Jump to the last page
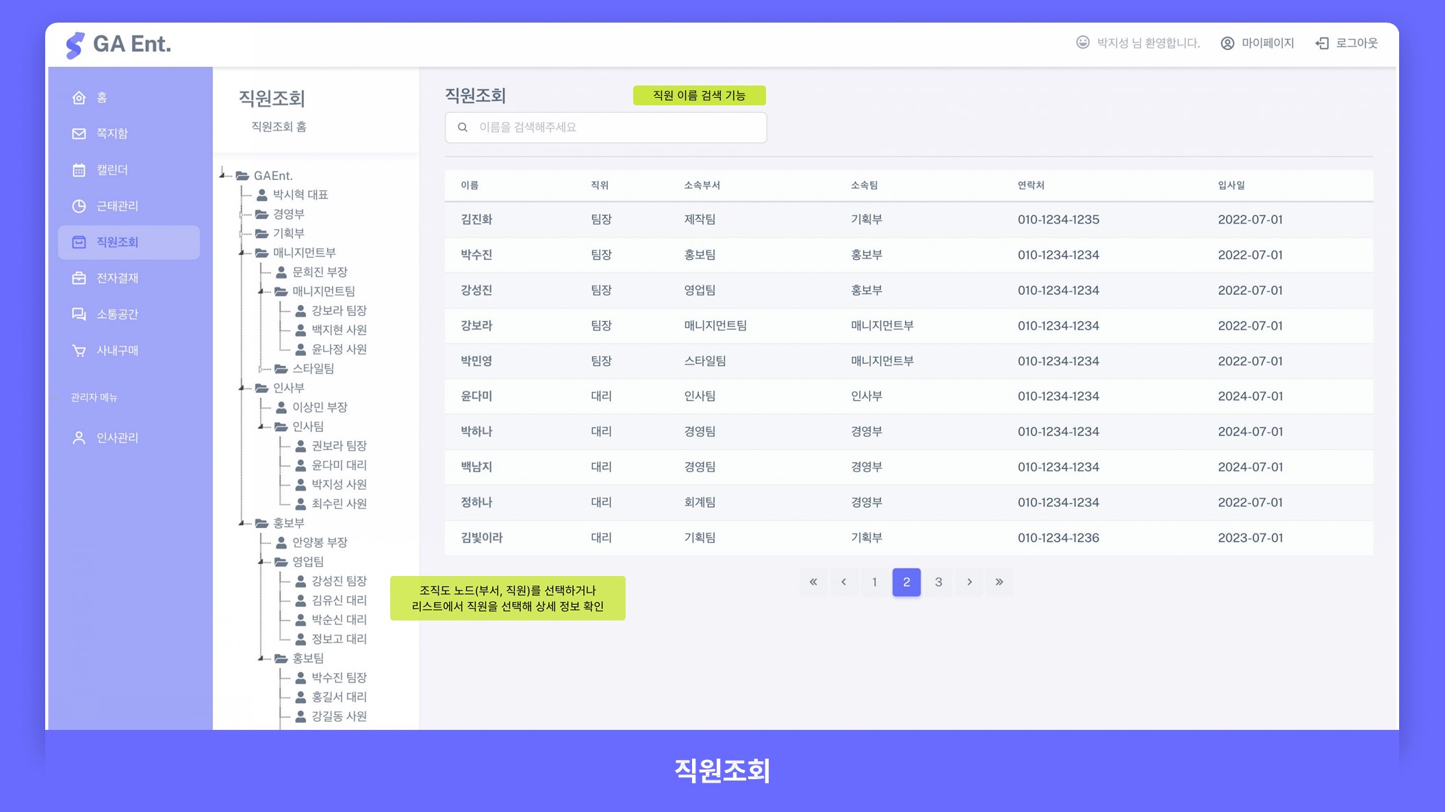This screenshot has height=812, width=1445. tap(999, 582)
